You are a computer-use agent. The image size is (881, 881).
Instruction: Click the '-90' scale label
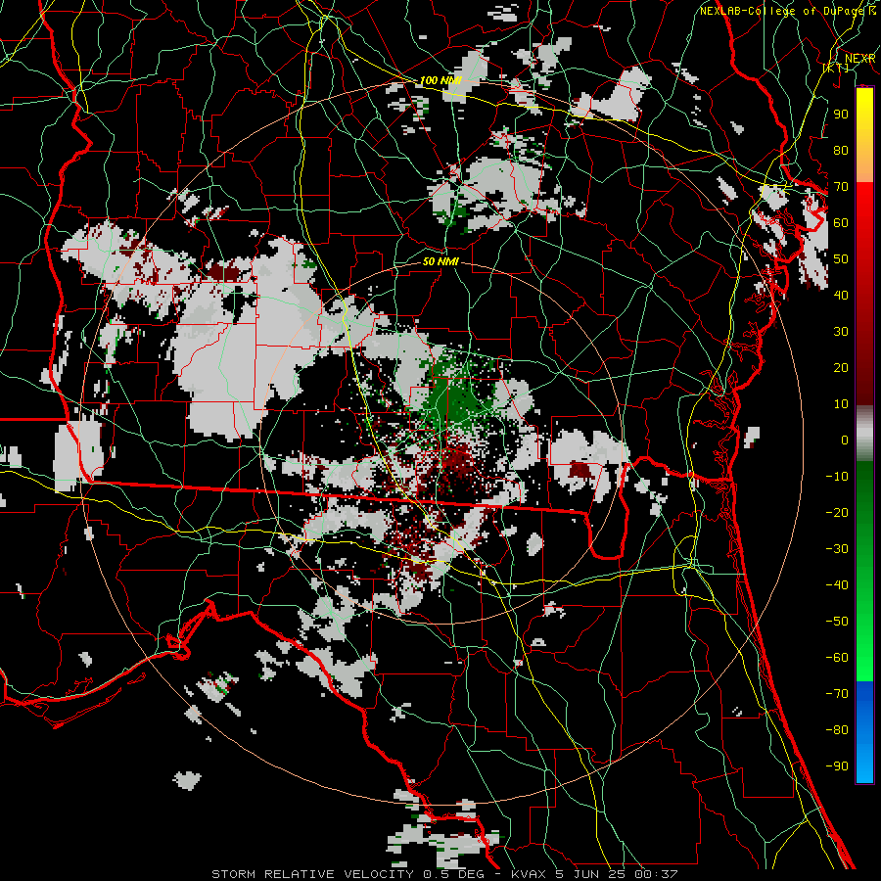tap(837, 765)
